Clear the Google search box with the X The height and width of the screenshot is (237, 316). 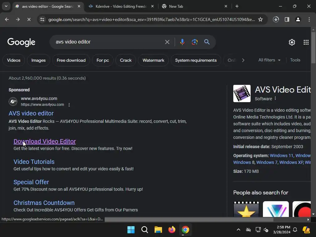pyautogui.click(x=167, y=42)
